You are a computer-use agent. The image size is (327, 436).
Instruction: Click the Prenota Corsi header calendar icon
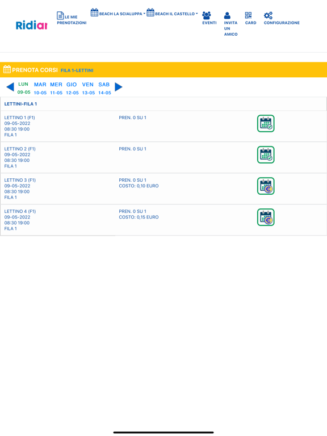coord(7,69)
